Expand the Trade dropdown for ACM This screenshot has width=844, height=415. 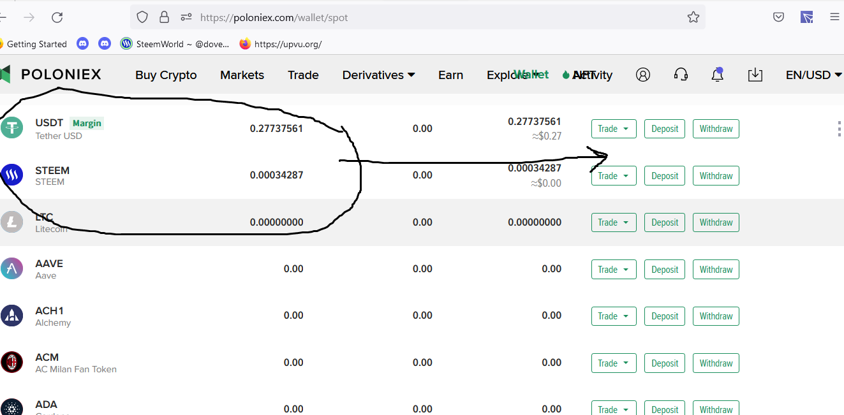614,363
